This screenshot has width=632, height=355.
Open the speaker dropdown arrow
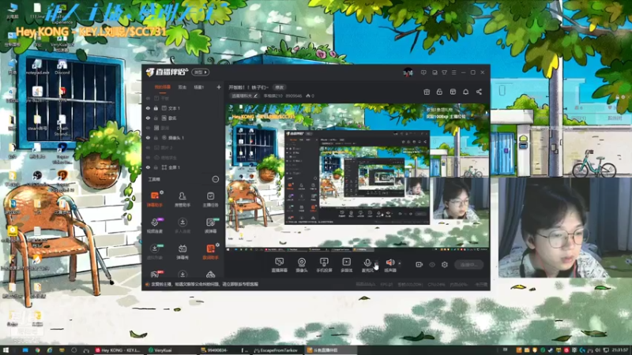pos(400,263)
